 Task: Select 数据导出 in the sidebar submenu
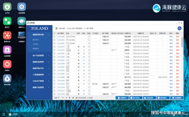pos(36,48)
